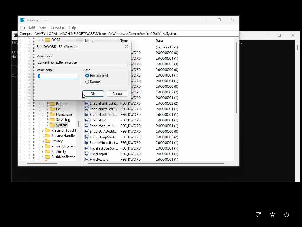302x227 pixels.
Task: Open the Accessibility icon on lock screen
Action: coord(272,215)
